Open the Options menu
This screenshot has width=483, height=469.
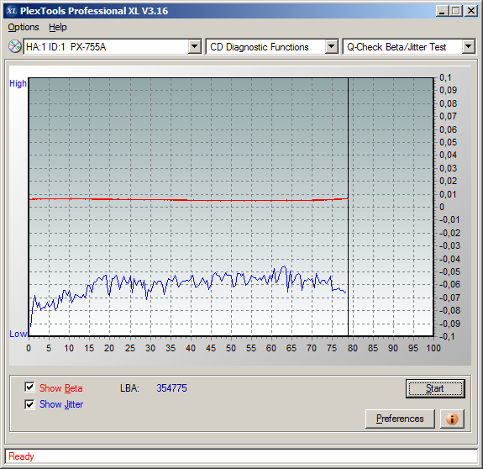[24, 27]
